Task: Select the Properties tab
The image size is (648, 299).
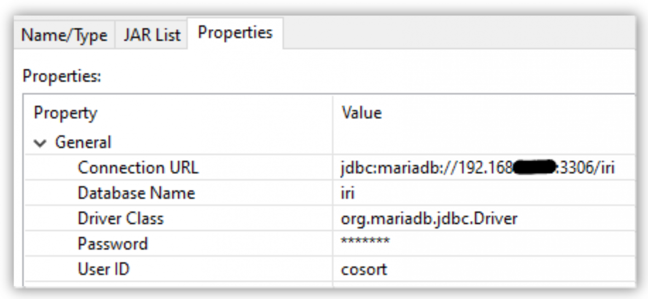Action: pyautogui.click(x=235, y=34)
